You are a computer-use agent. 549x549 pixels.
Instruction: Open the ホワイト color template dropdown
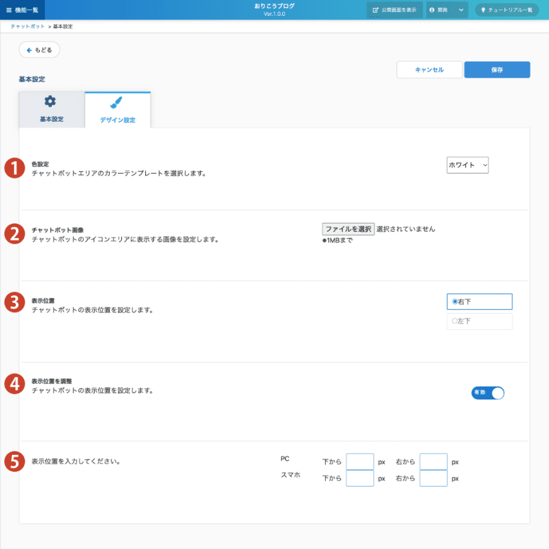467,165
